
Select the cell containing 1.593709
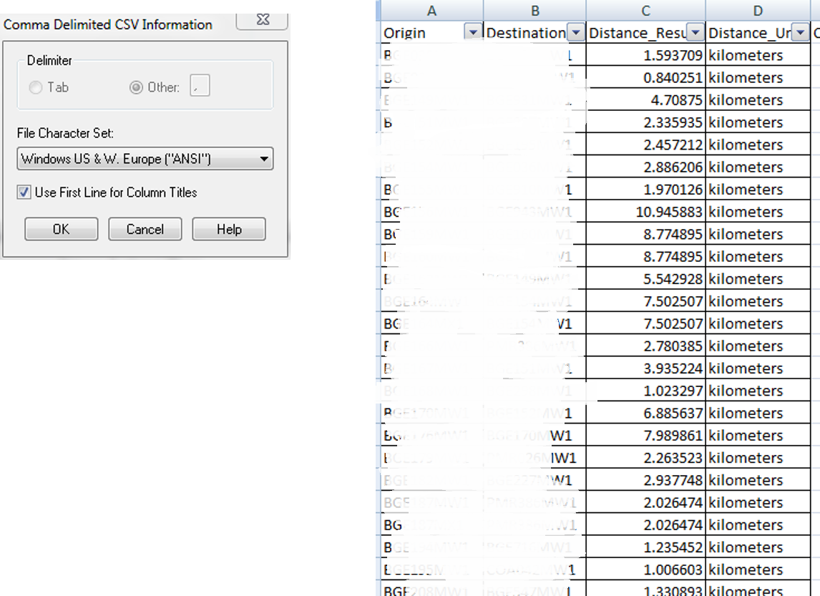pyautogui.click(x=645, y=55)
